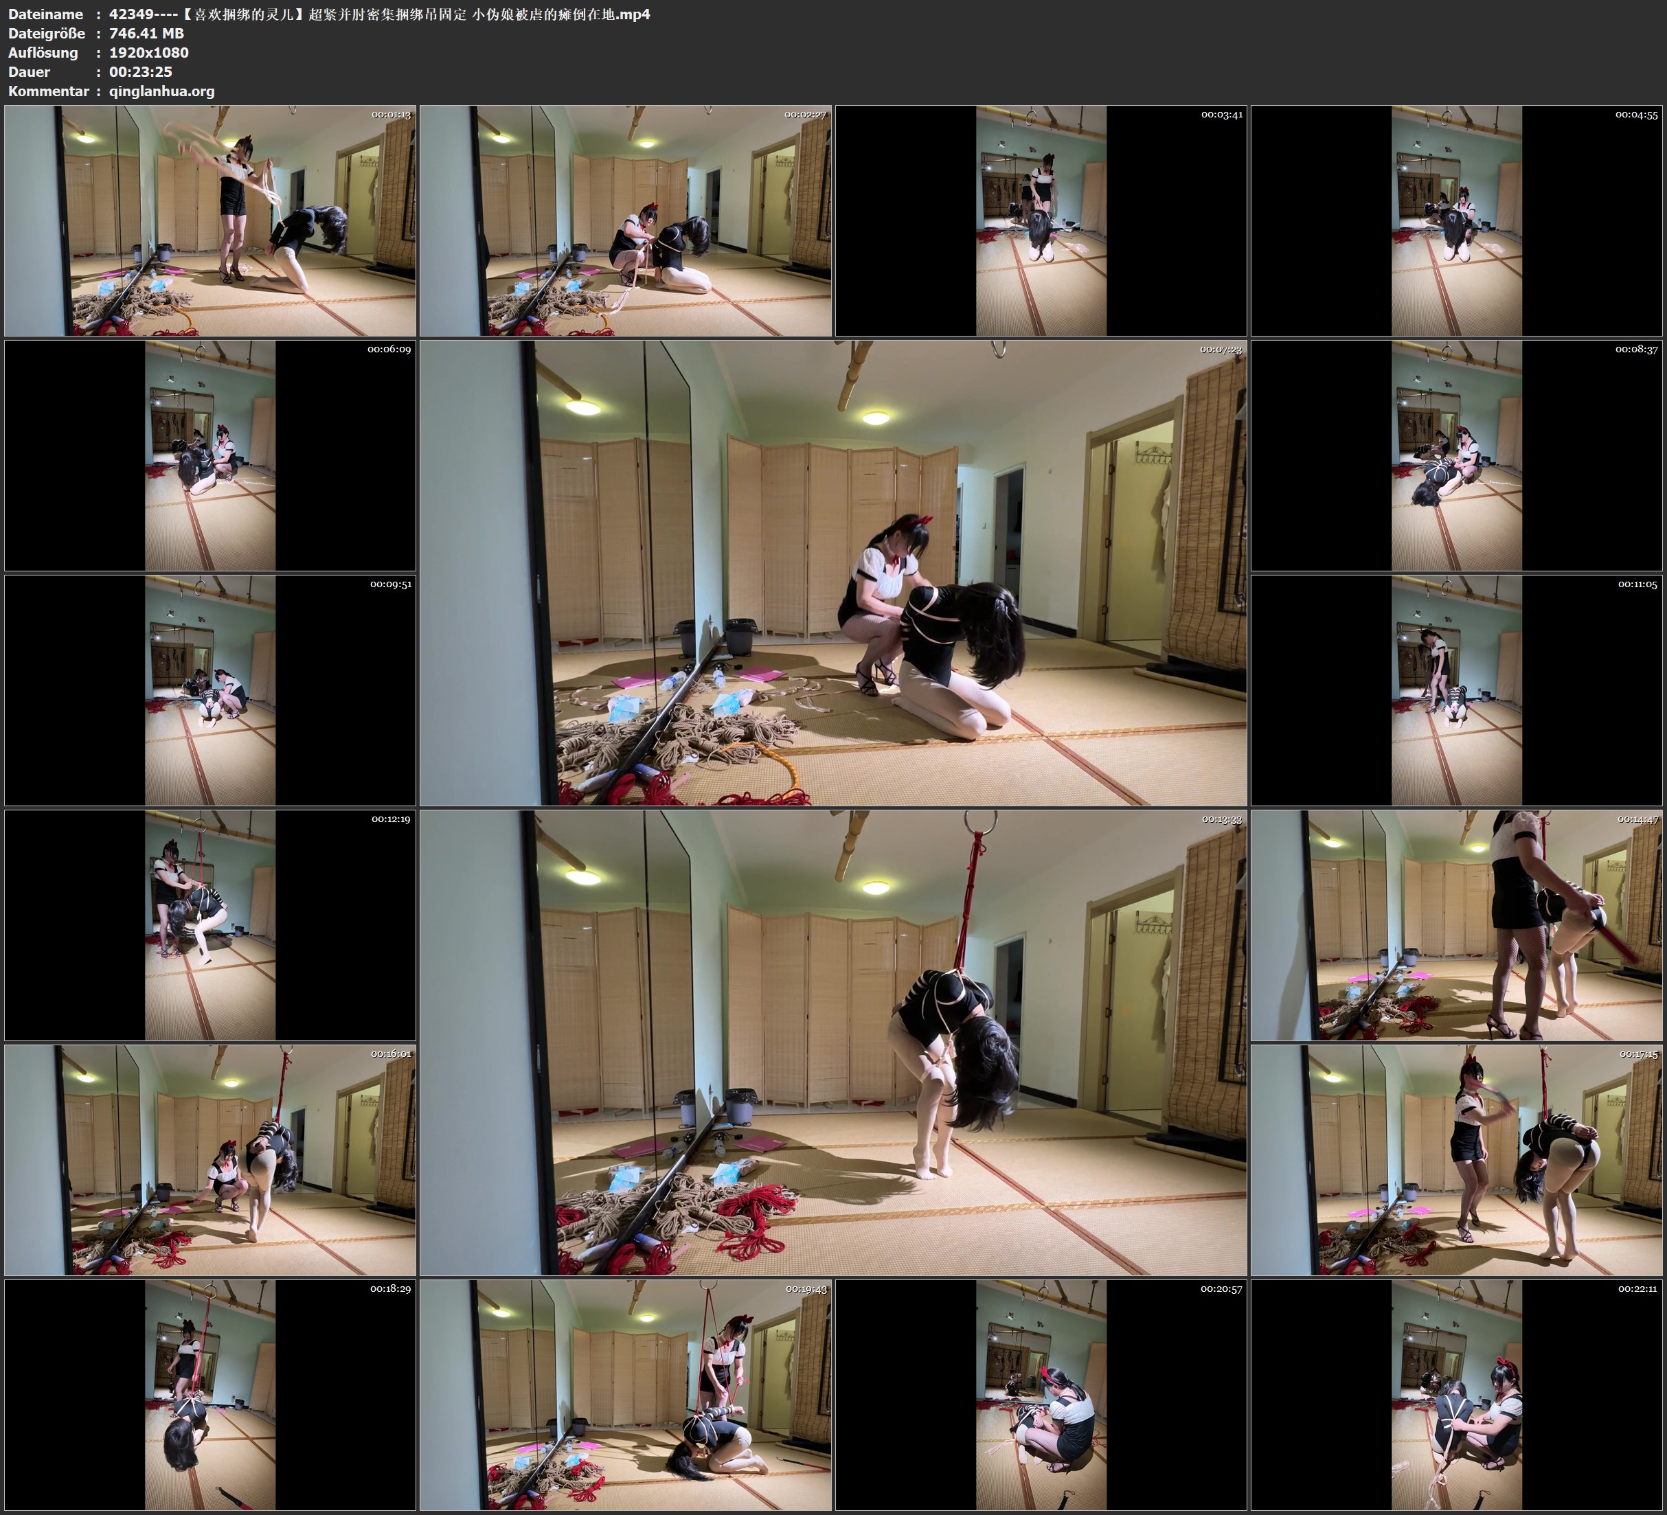
Task: Open the frame marked 00:19:43
Action: pos(625,1395)
